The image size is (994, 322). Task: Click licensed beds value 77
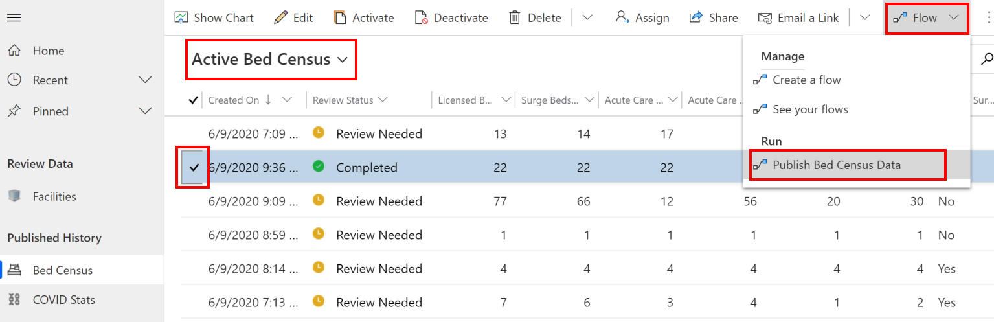[x=500, y=201]
